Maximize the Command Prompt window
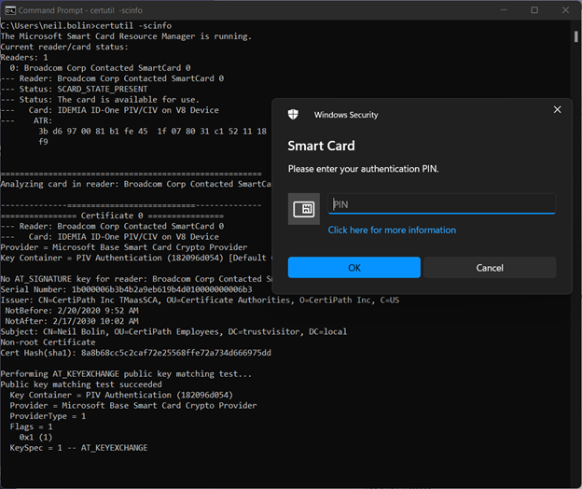582x489 pixels. 534,9
